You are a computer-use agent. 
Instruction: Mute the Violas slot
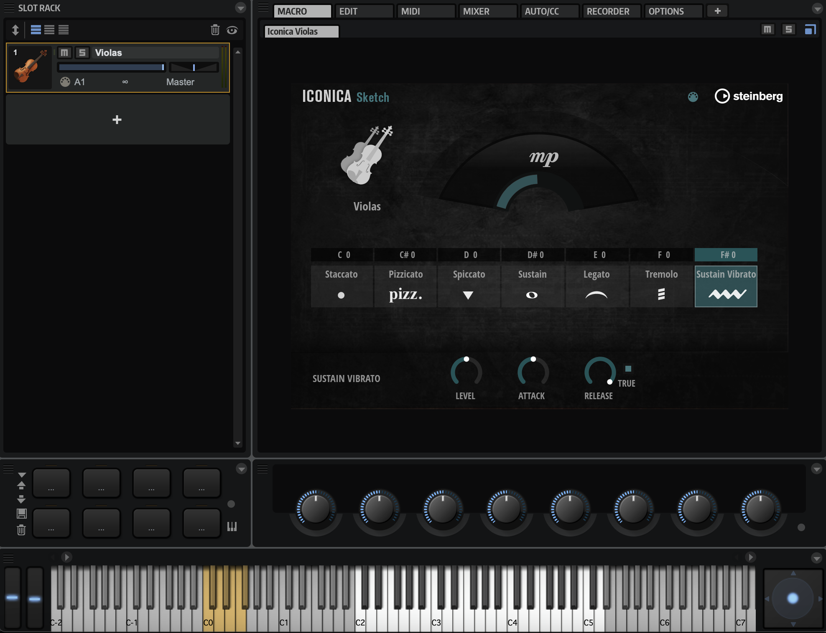click(x=64, y=53)
